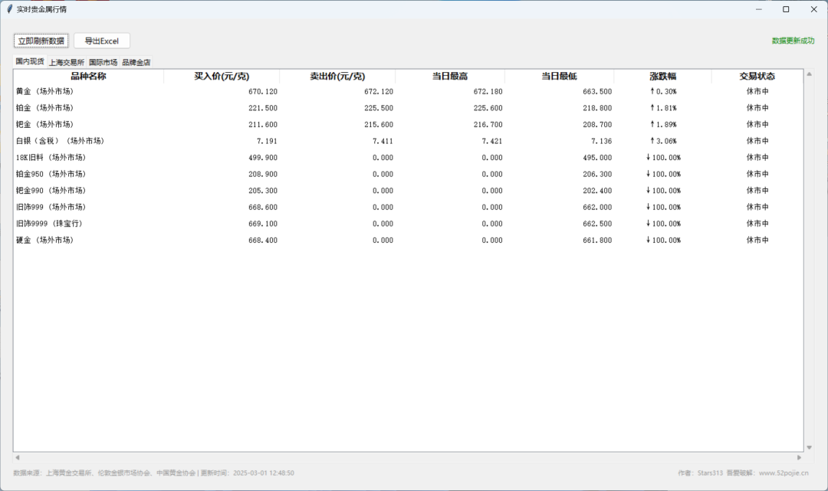
Task: Click the vertical scrollbar down arrow
Action: coord(809,447)
